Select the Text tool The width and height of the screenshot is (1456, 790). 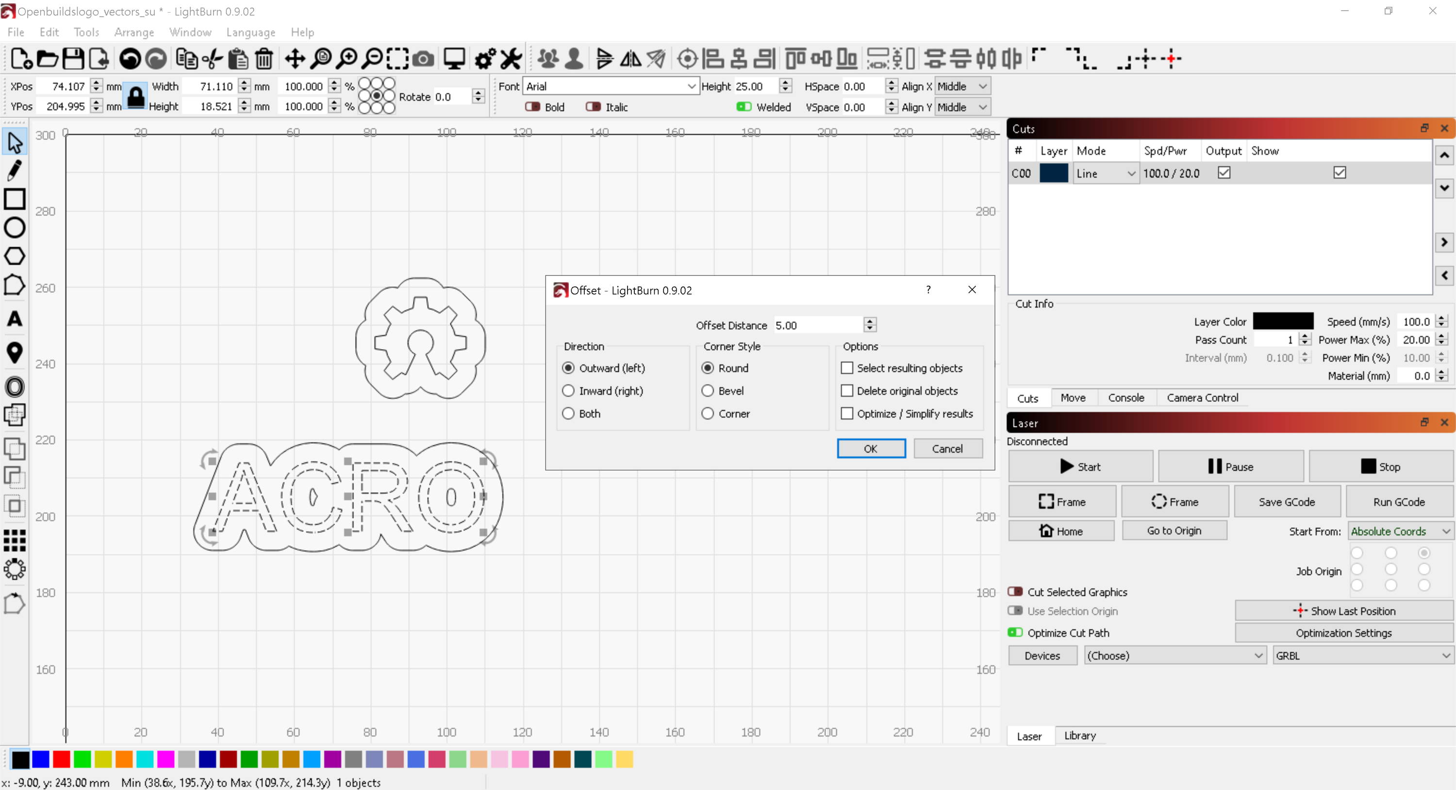(15, 319)
